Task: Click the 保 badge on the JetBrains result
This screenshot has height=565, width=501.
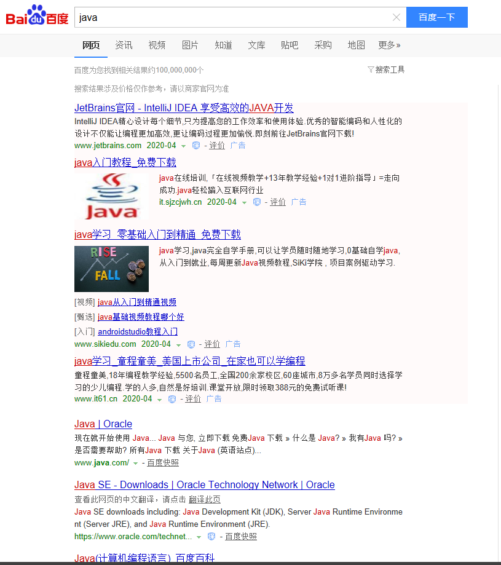Action: coord(195,145)
